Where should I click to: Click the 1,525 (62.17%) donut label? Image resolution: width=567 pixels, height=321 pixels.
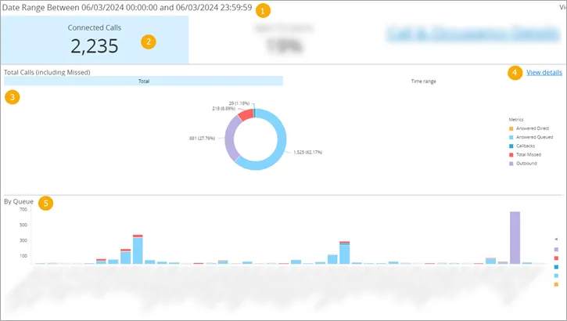307,153
